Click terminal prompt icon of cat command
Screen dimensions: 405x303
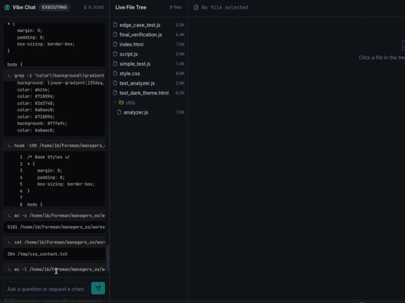pyautogui.click(x=10, y=242)
